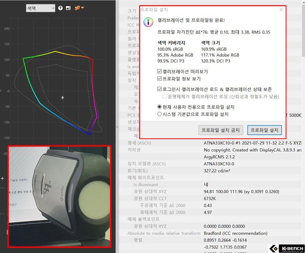This screenshot has width=305, height=253.
Task: Click the panel splitter handle
Action: point(117,127)
